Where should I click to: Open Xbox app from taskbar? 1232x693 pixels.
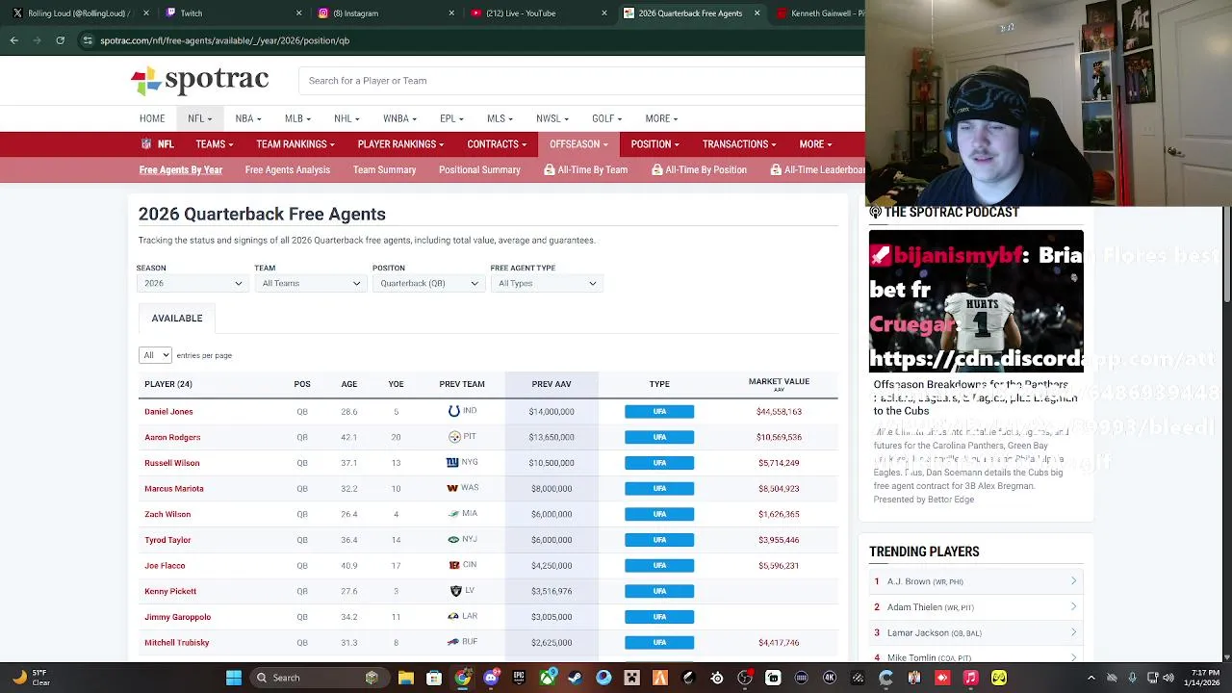pos(548,678)
